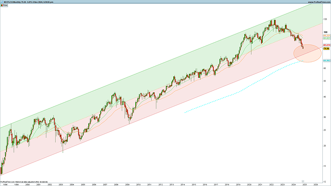Click the chart icon in title bar
Screen dimensions: 331x186
[2, 2]
